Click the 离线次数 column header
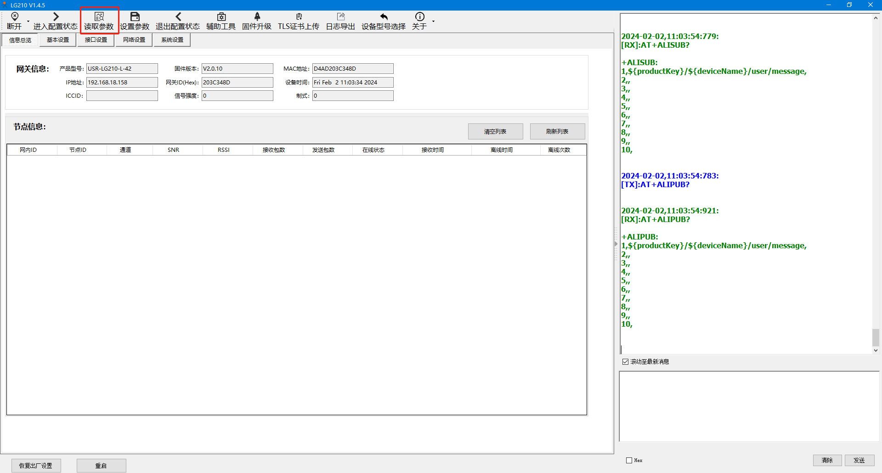Screen dimensions: 882x473 tap(563, 150)
